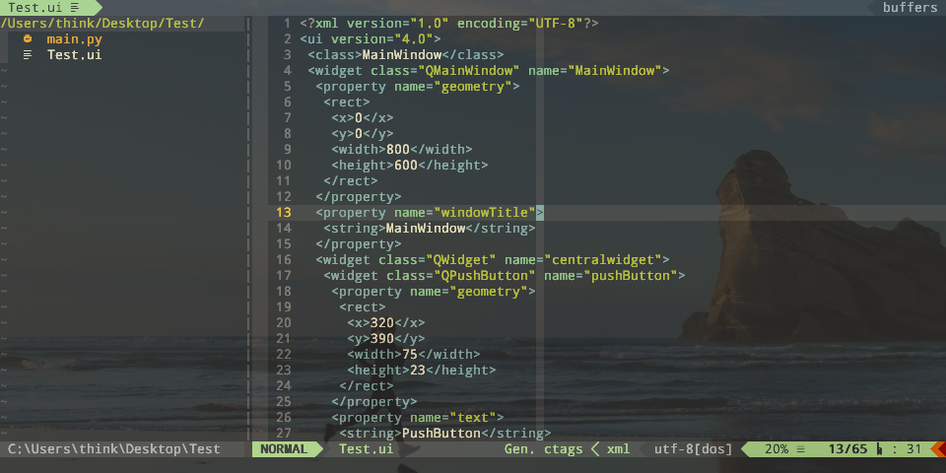The width and height of the screenshot is (946, 473).
Task: Click the NORMAL mode indicator
Action: (x=284, y=449)
